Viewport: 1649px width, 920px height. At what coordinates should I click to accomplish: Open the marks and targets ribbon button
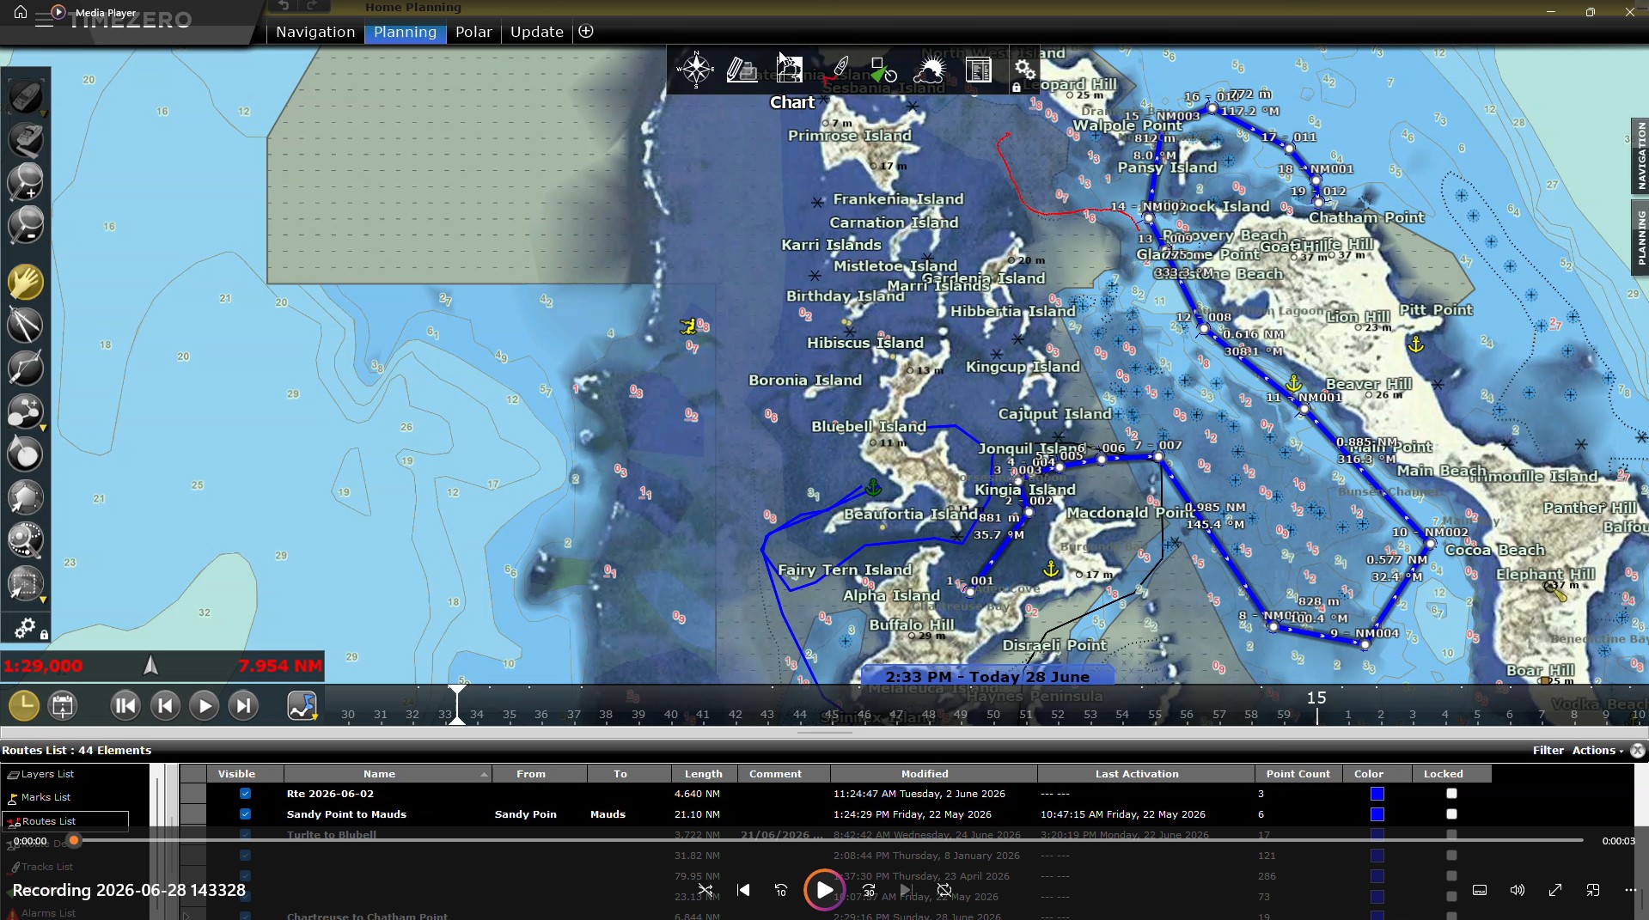[x=883, y=70]
